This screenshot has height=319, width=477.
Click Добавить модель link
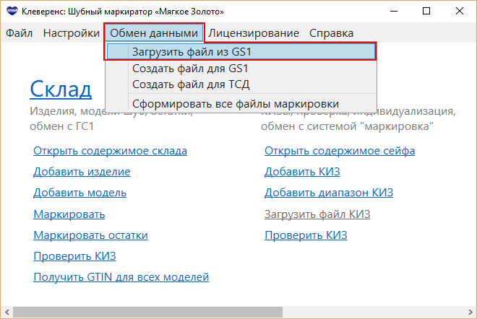(79, 193)
